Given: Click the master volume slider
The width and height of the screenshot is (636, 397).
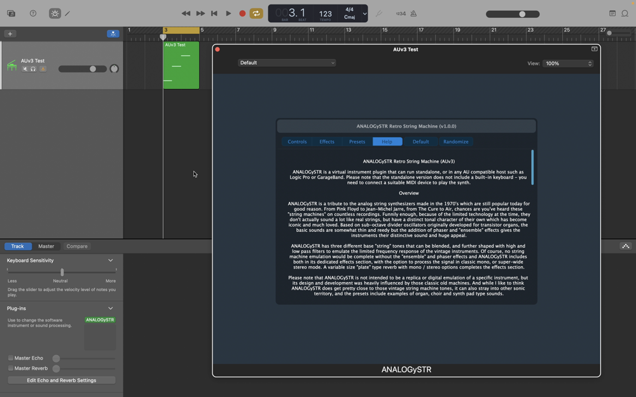Looking at the screenshot, I should tap(513, 14).
